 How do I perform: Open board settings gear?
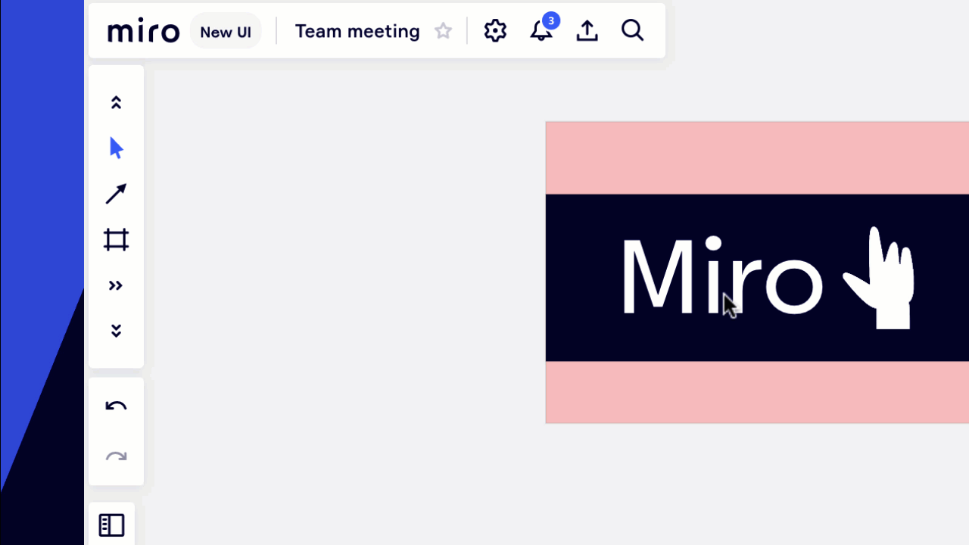pyautogui.click(x=495, y=31)
